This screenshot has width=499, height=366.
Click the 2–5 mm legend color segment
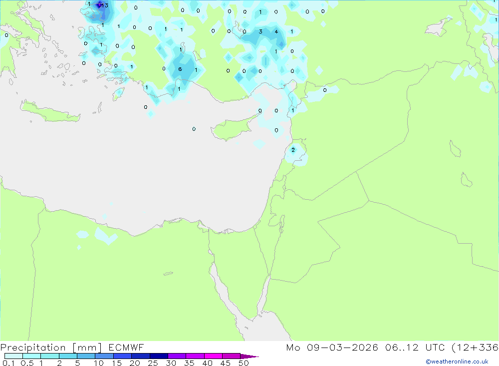[68, 356]
